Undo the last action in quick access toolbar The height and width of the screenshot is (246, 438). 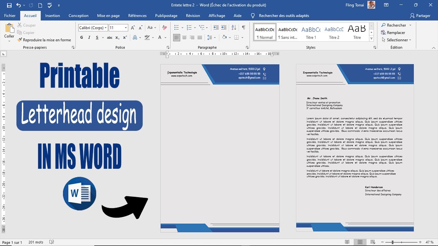(19, 5)
